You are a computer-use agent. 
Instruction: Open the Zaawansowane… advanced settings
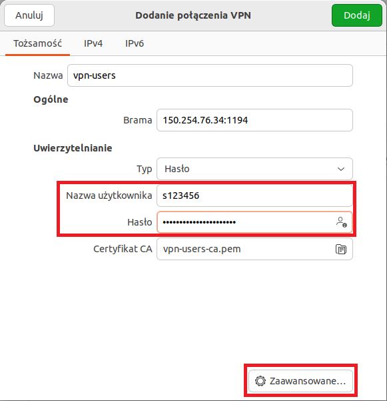pos(300,381)
